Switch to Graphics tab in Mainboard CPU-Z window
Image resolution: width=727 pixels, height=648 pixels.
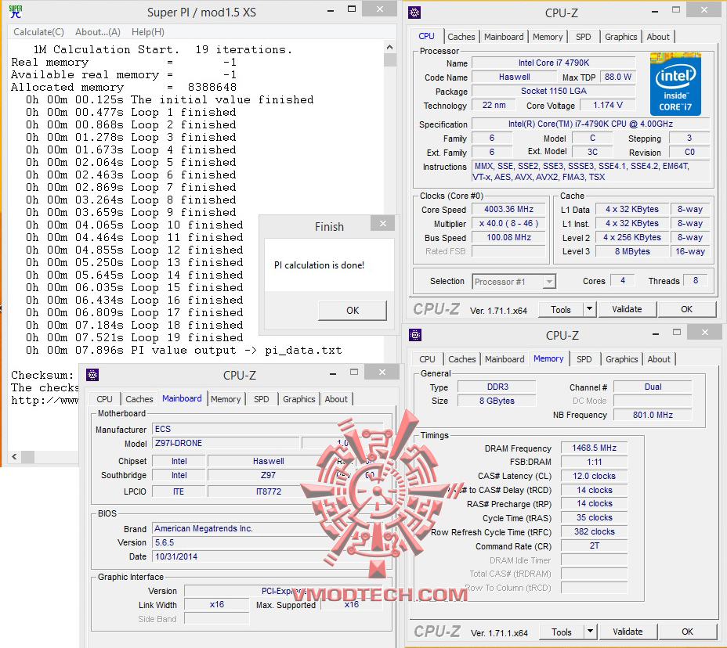click(x=298, y=399)
